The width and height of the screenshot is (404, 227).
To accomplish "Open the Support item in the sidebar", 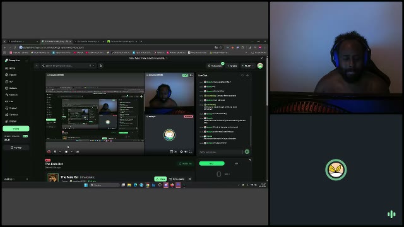I will pos(11,108).
